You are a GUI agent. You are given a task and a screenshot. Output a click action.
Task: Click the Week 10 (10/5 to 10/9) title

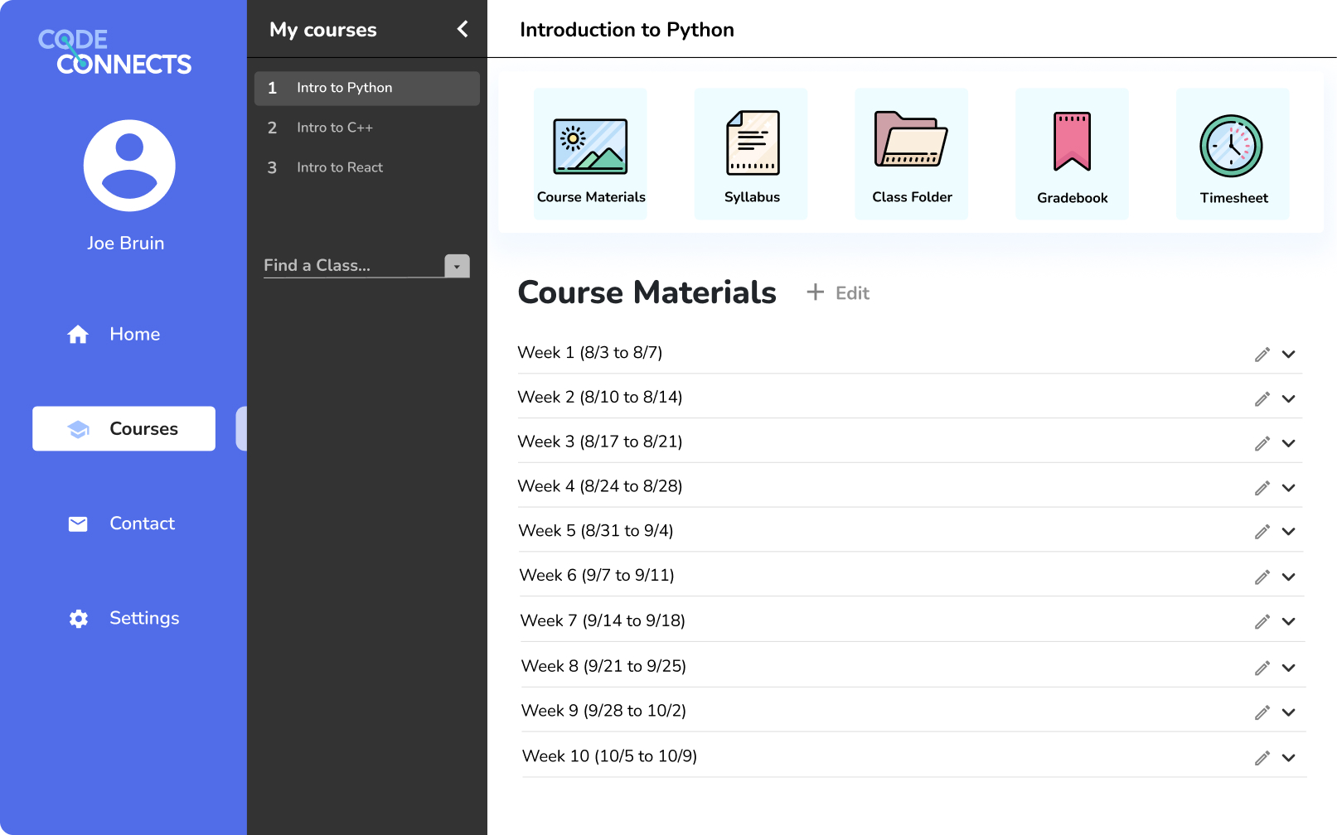[609, 755]
